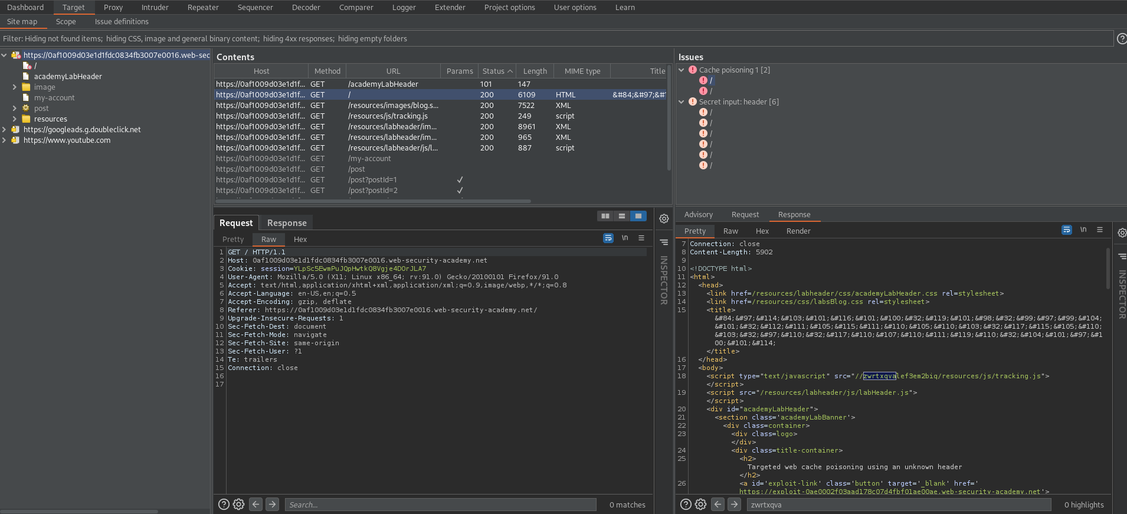Open the Repeater tab
The height and width of the screenshot is (514, 1127).
203,8
